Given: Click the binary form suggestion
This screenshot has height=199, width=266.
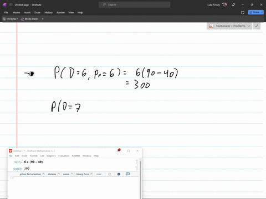Looking at the screenshot, I should [83, 174].
